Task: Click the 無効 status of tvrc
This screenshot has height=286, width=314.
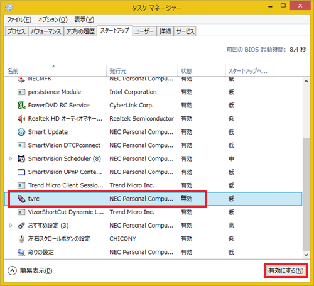Action: [x=187, y=199]
